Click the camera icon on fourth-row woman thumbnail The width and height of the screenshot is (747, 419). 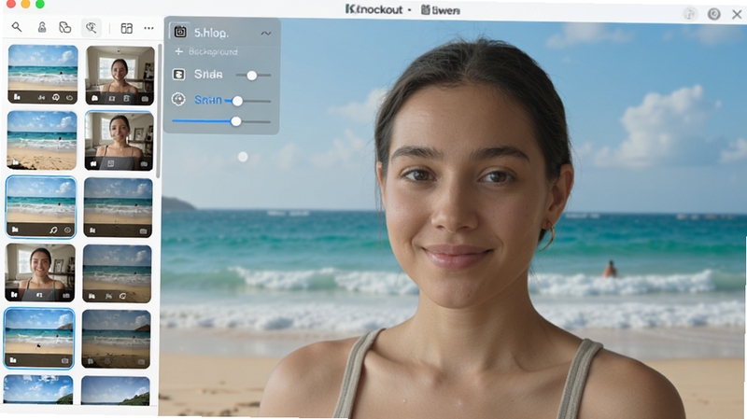66,296
